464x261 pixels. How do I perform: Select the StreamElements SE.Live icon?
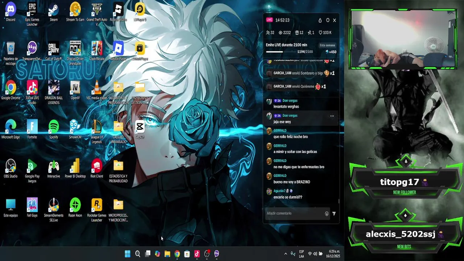click(54, 210)
